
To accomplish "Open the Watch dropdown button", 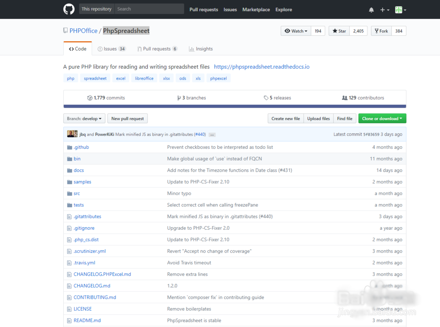I will click(x=296, y=31).
